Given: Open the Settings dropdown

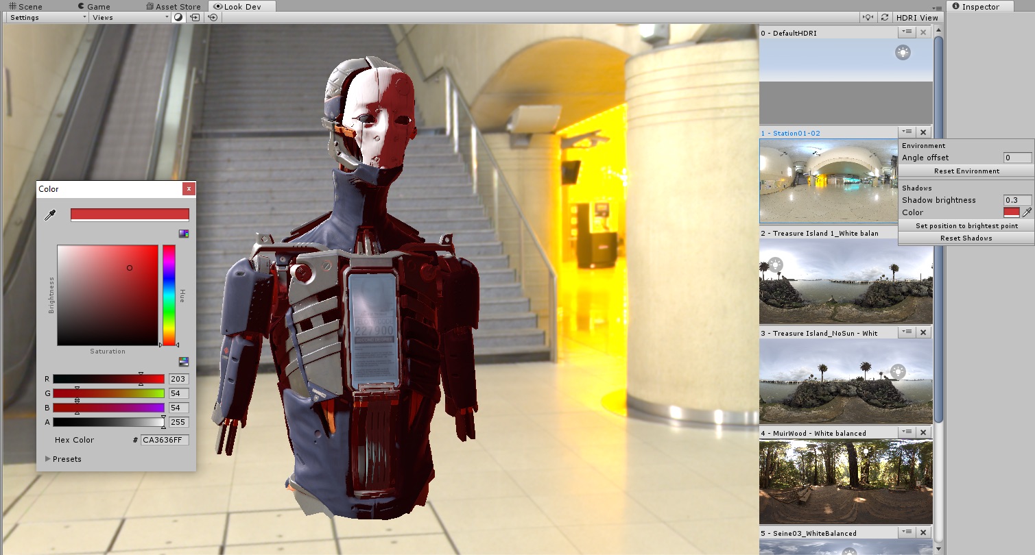Looking at the screenshot, I should (x=47, y=17).
